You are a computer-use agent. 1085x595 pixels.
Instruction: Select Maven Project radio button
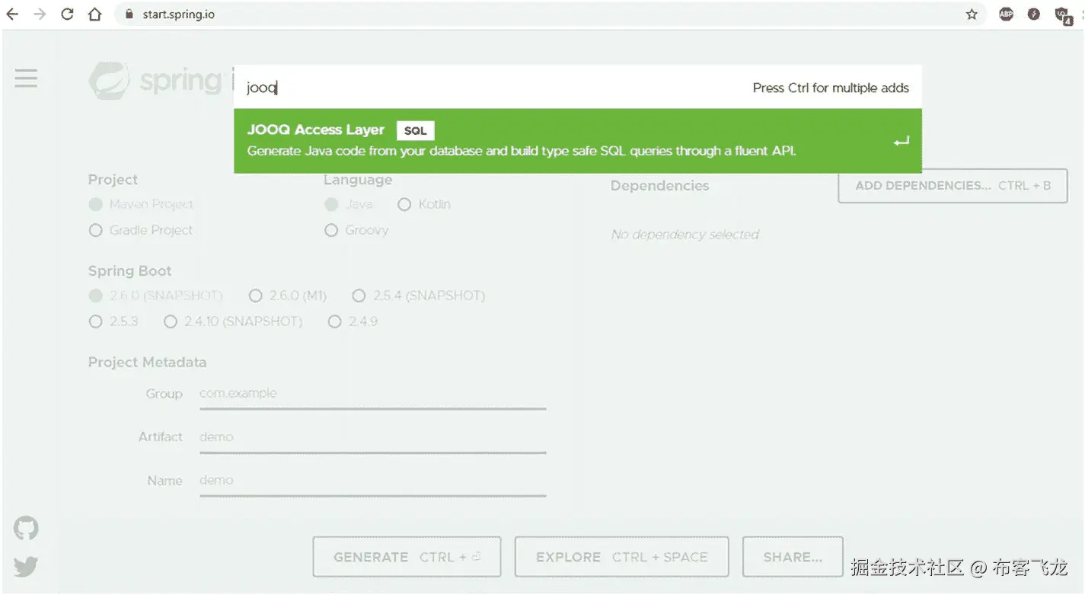coord(95,204)
